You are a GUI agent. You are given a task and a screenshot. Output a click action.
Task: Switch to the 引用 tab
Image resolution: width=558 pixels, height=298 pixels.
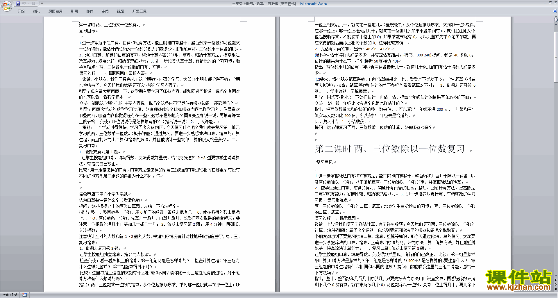(74, 11)
